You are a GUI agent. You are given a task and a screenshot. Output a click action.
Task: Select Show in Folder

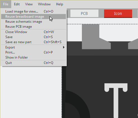pyautogui.click(x=33, y=57)
